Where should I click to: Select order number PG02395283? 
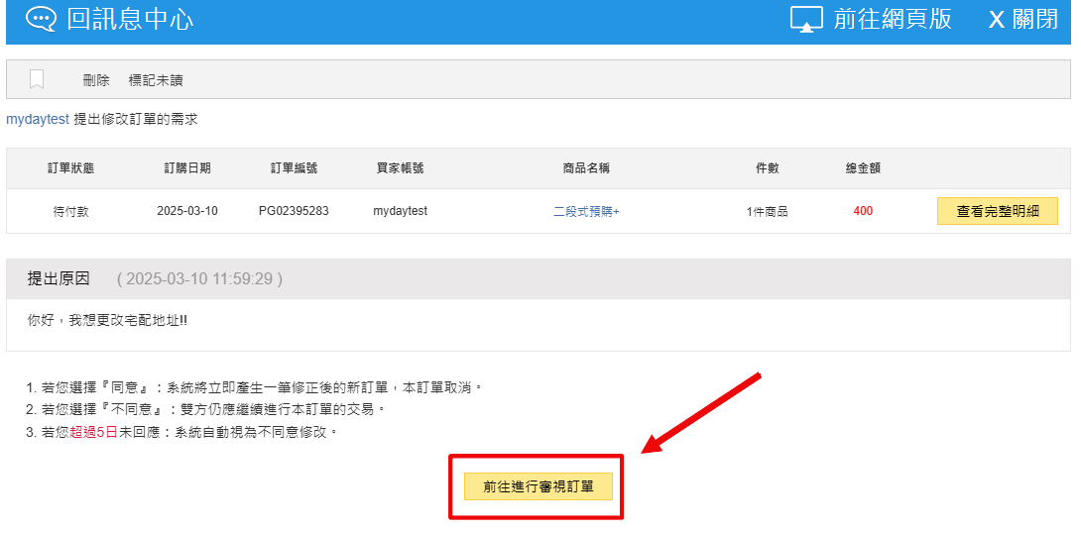[x=294, y=211]
